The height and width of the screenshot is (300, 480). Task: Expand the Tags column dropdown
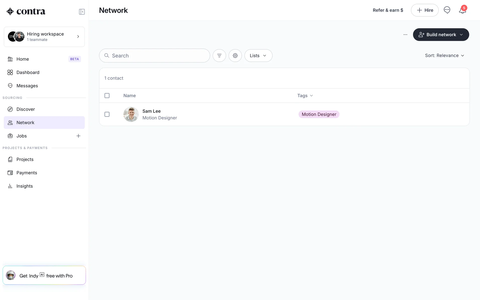pyautogui.click(x=305, y=95)
